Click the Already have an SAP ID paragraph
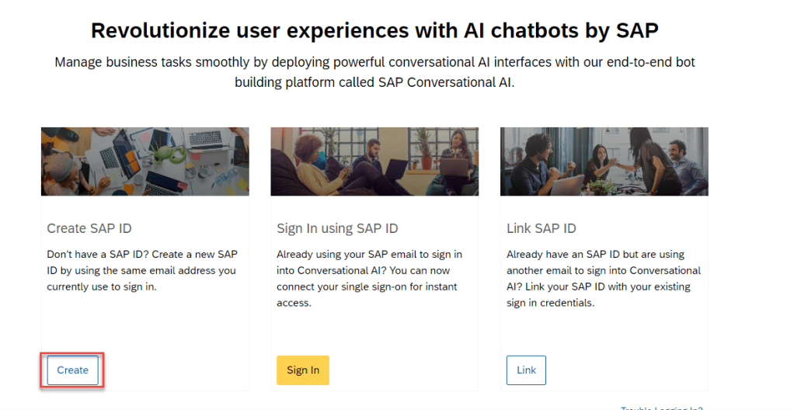This screenshot has height=410, width=794. [604, 278]
